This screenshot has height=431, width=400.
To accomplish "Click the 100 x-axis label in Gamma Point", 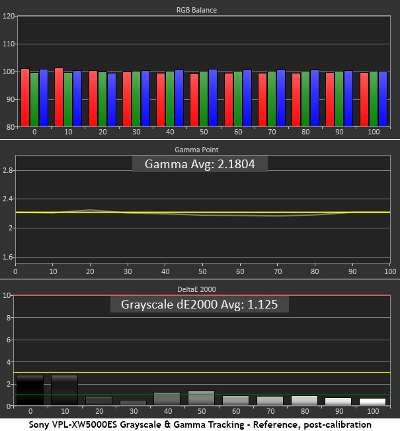I will [390, 271].
